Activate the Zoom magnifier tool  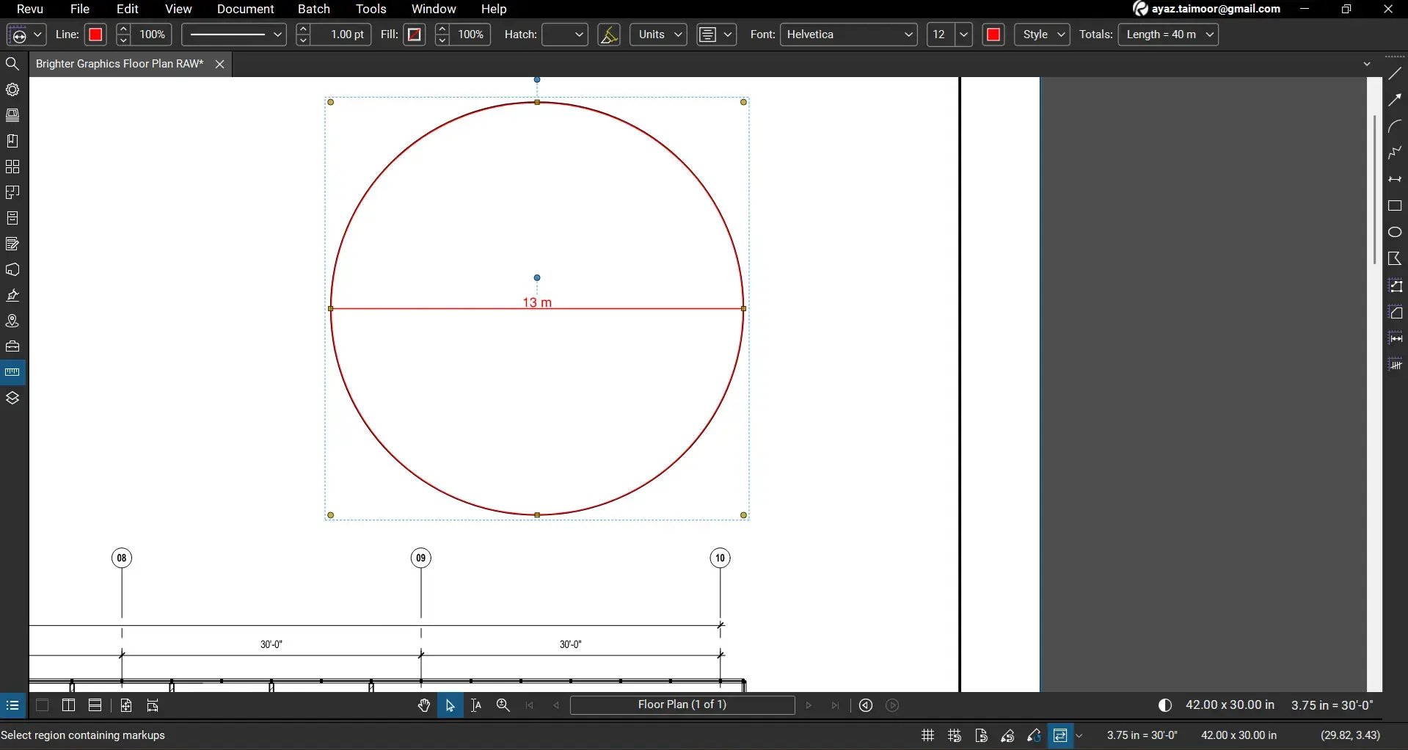pos(503,705)
